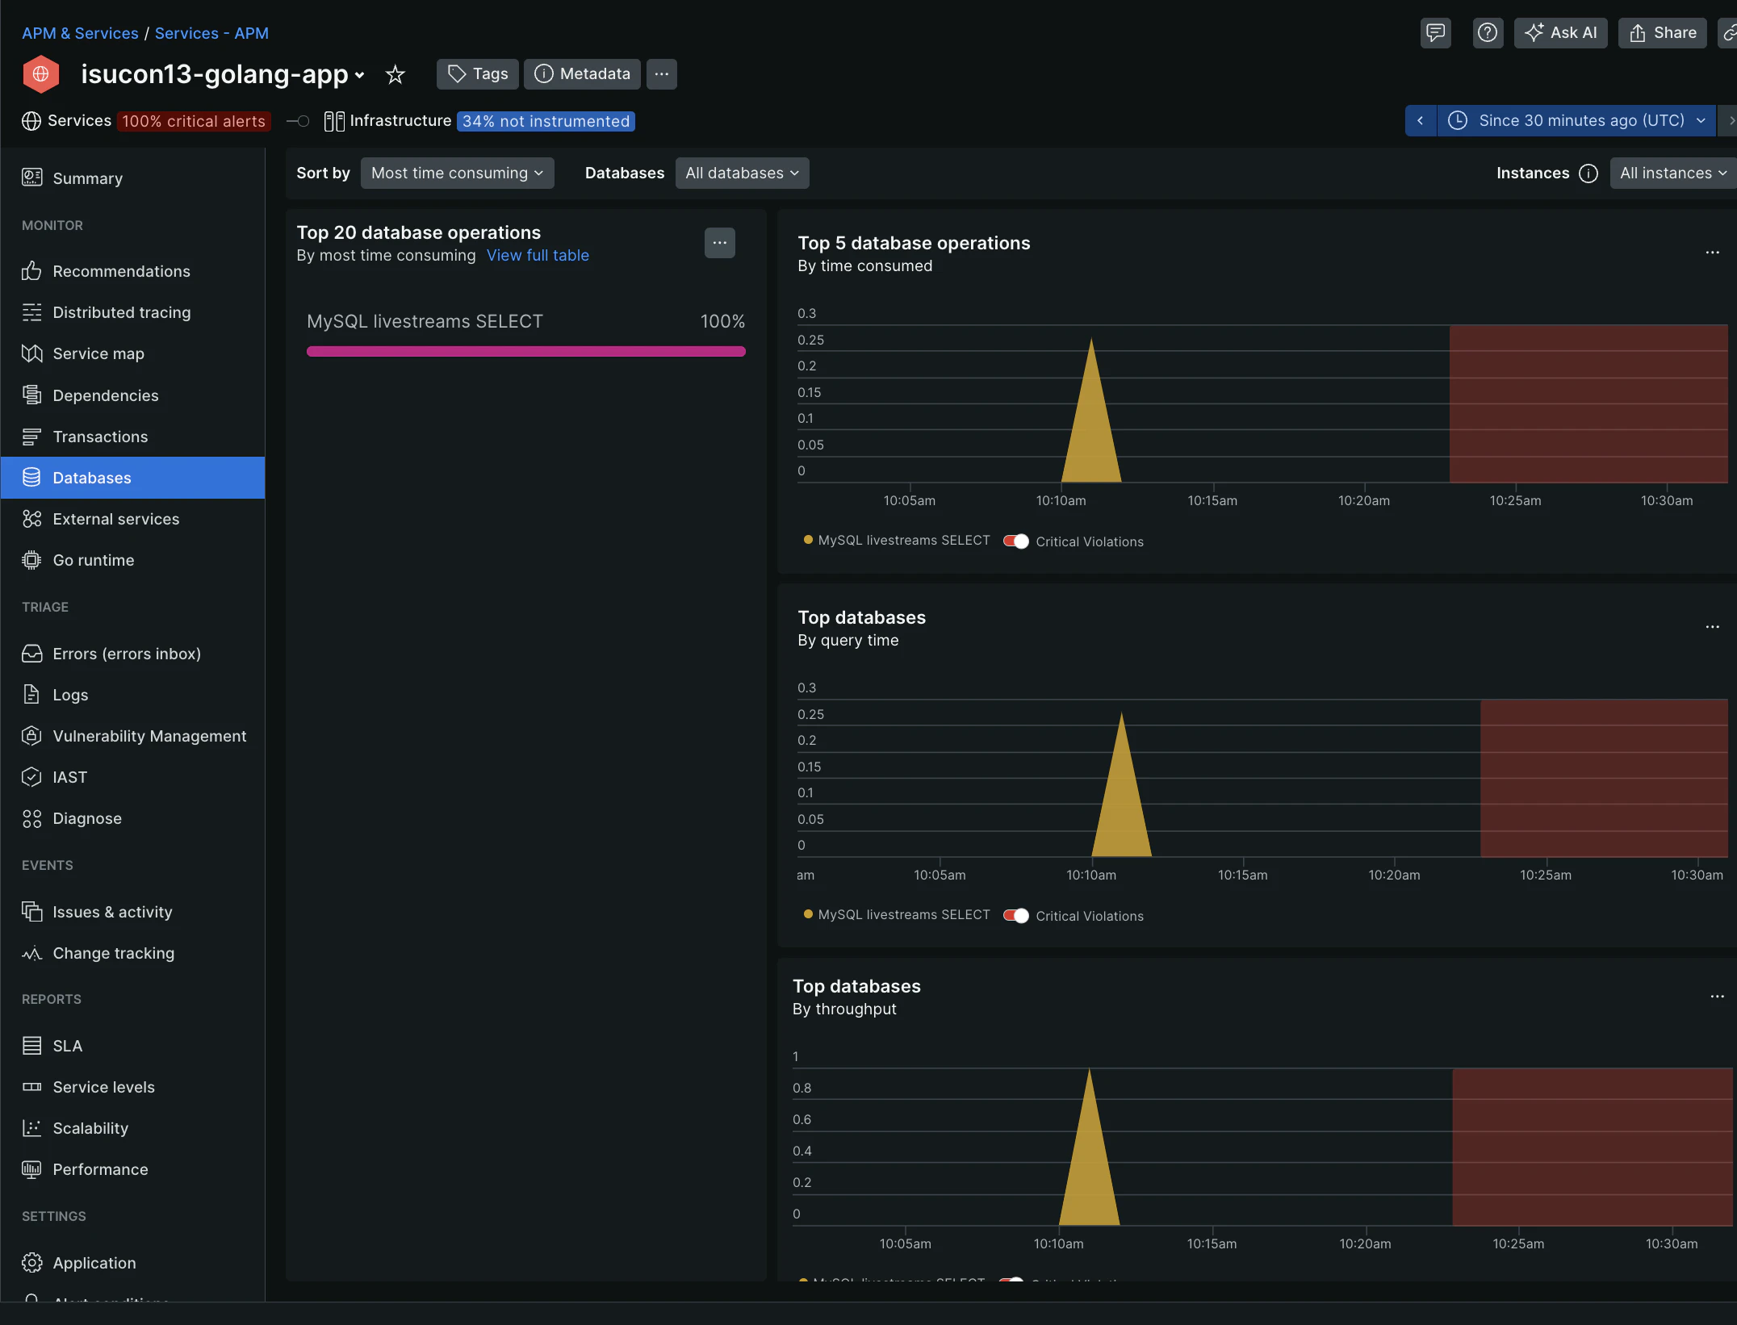
Task: Click the APM & Services breadcrumb
Action: click(x=80, y=33)
